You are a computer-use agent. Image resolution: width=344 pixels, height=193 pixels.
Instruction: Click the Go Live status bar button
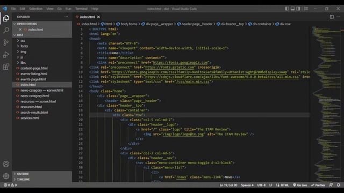(x=300, y=185)
